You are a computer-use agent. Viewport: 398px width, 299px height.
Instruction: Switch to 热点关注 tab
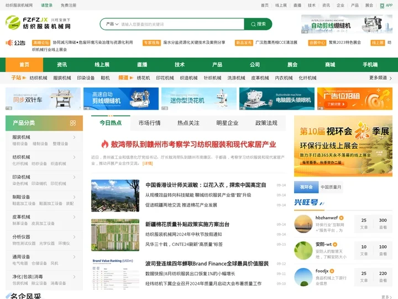[188, 123]
